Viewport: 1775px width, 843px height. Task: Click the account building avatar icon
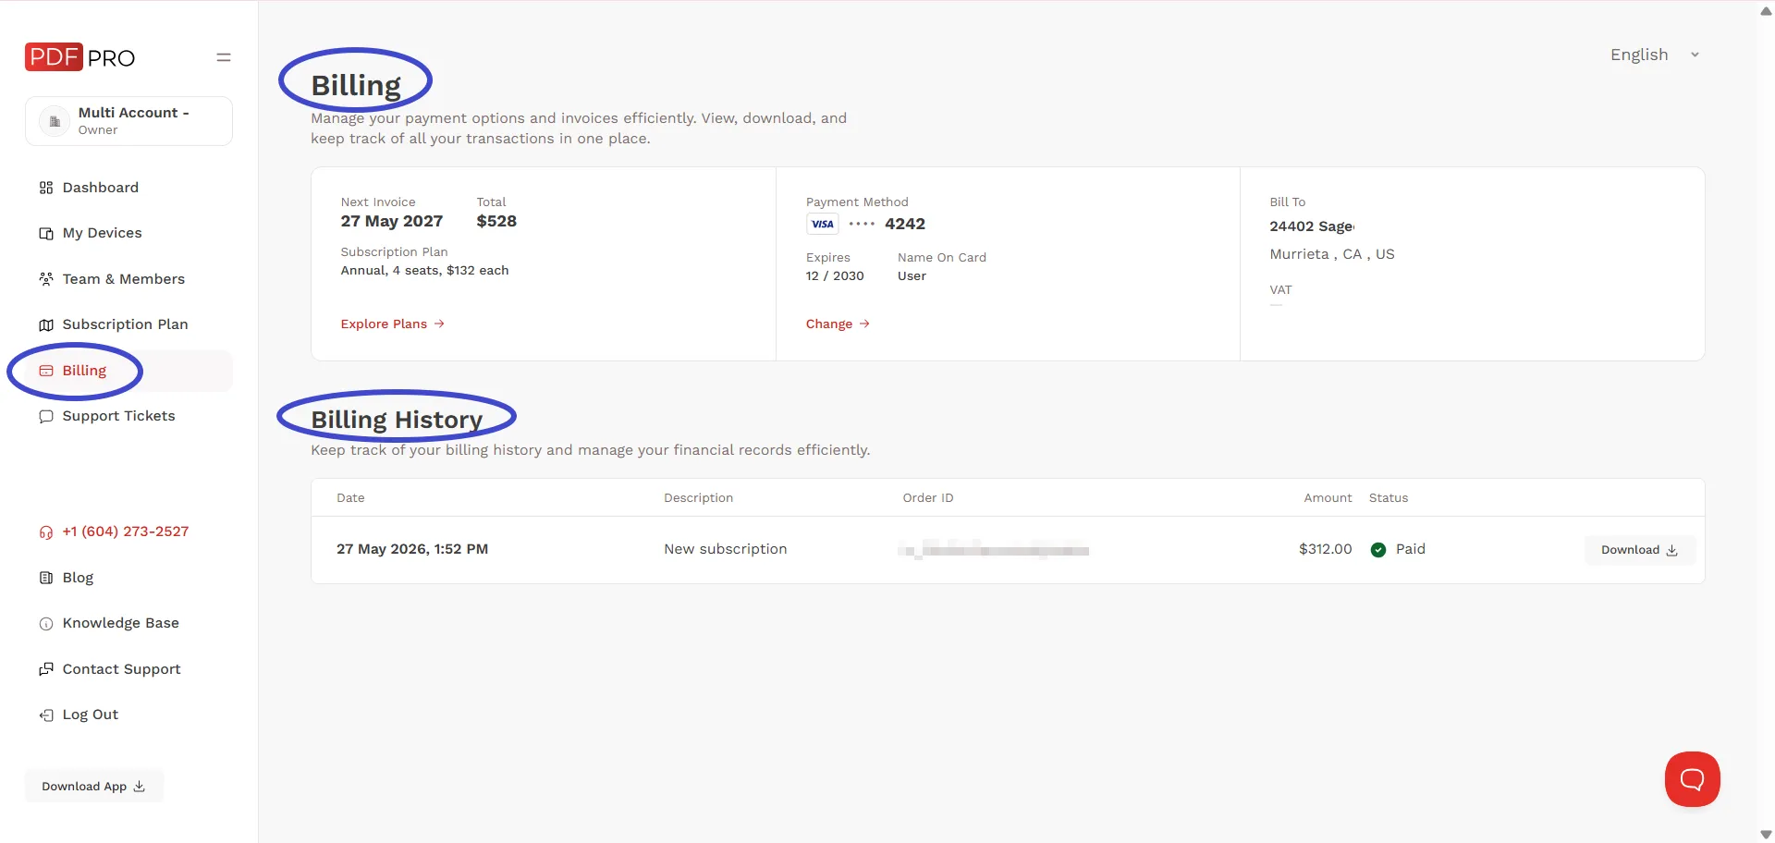[x=55, y=121]
